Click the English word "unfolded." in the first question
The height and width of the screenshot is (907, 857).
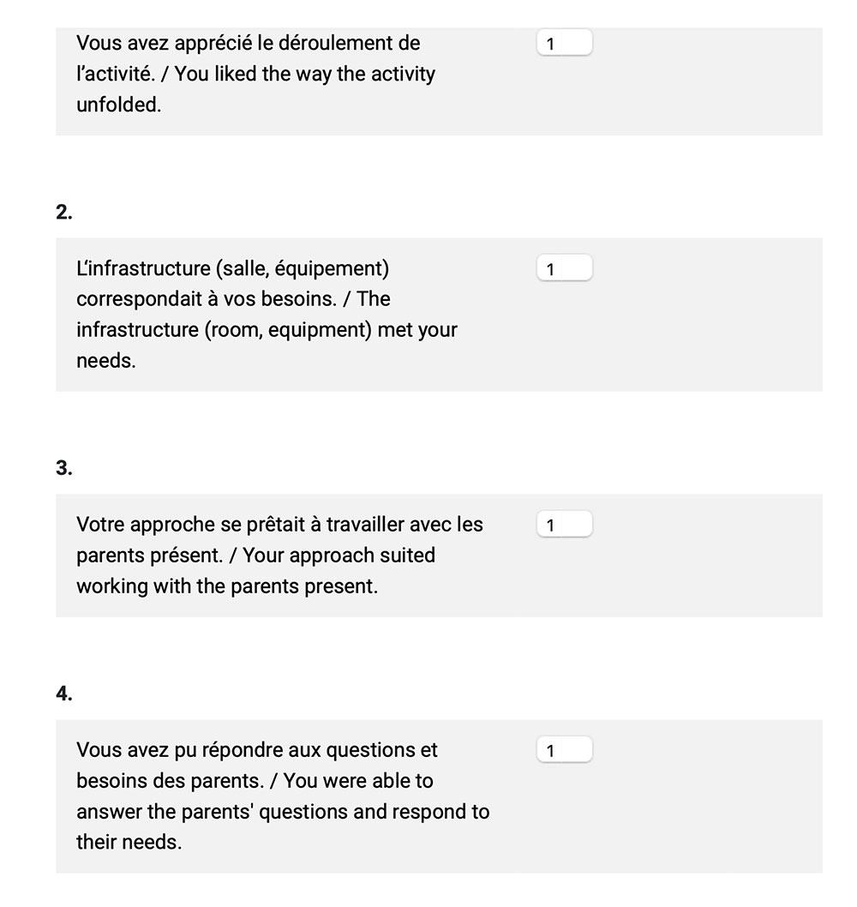(119, 105)
